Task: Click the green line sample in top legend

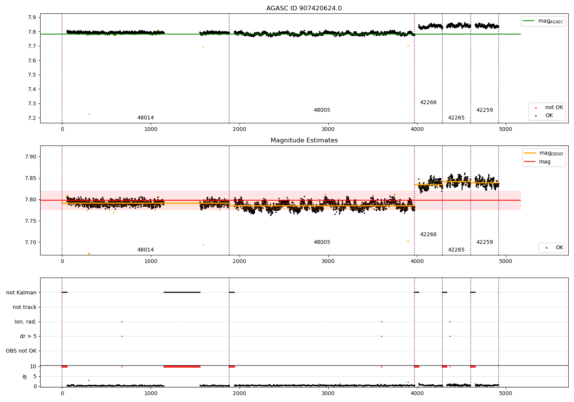Action: [529, 21]
